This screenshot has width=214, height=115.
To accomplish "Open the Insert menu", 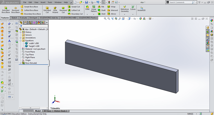I will coord(43,2).
